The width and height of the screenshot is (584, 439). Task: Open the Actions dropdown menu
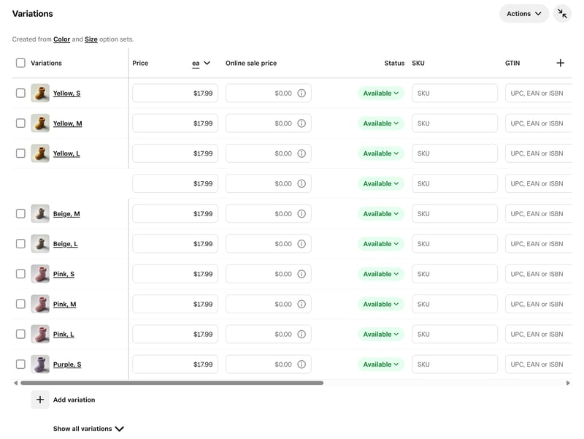tap(523, 14)
